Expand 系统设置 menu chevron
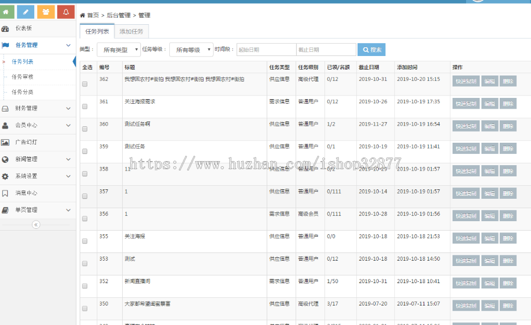 point(68,176)
